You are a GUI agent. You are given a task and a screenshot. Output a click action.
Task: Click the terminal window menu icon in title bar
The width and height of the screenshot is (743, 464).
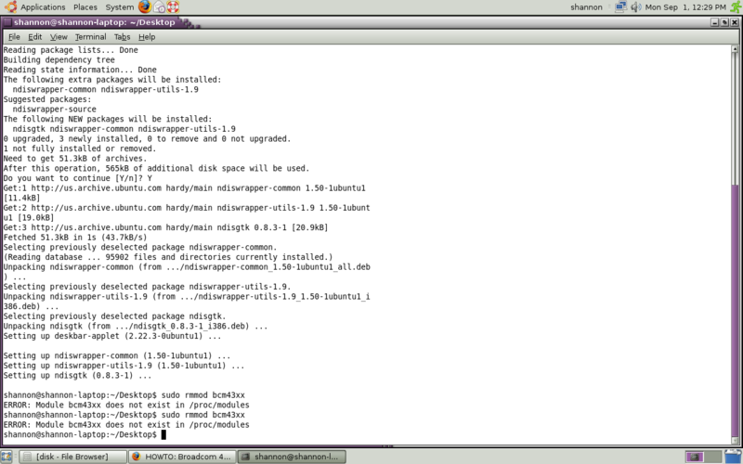7,22
